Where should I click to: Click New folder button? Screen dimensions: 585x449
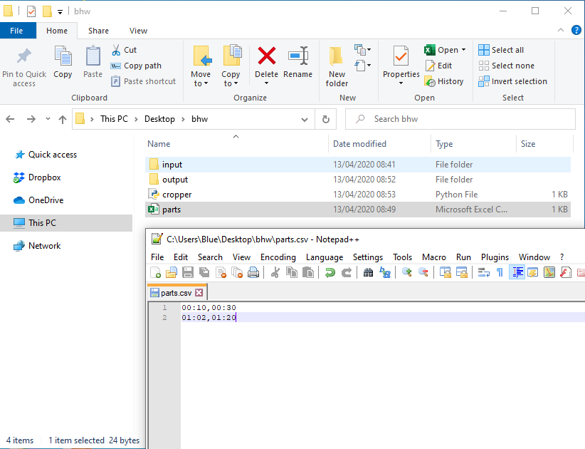(x=337, y=67)
